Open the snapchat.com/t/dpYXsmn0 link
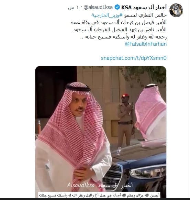Screen dimensions: 190x200 click(134, 58)
